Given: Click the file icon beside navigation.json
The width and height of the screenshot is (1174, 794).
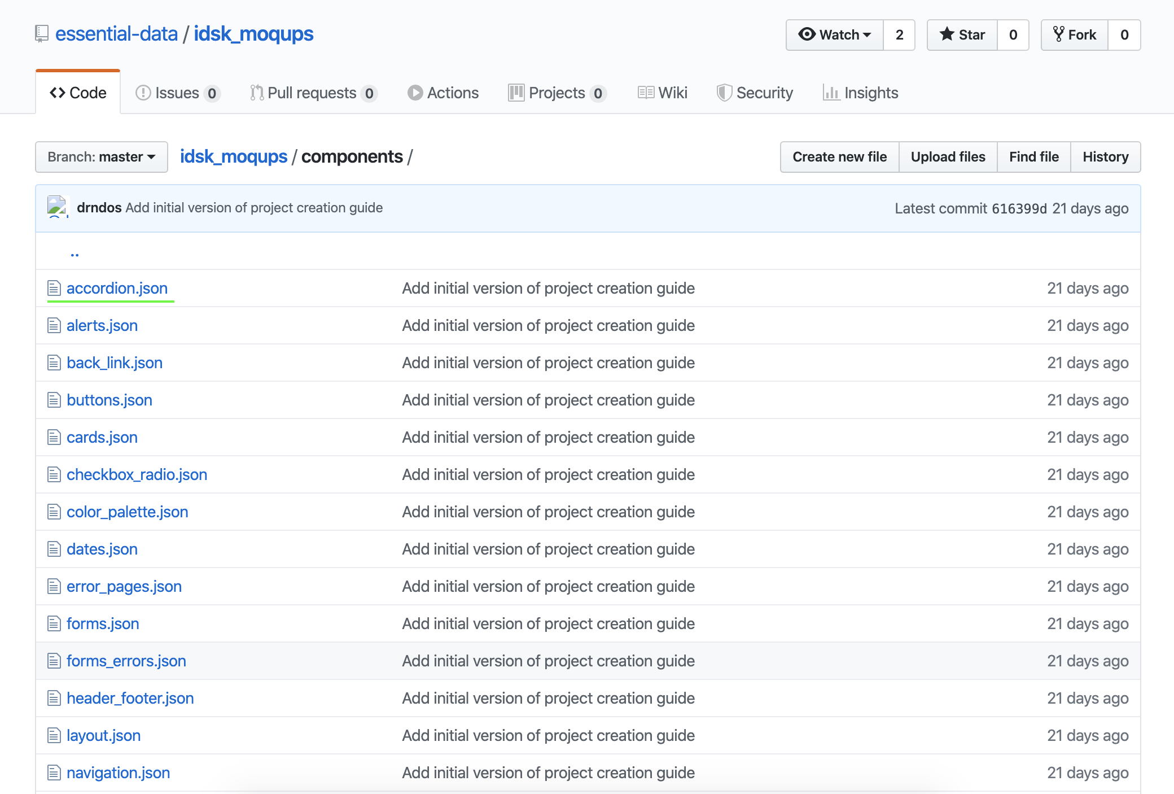Looking at the screenshot, I should coord(54,773).
